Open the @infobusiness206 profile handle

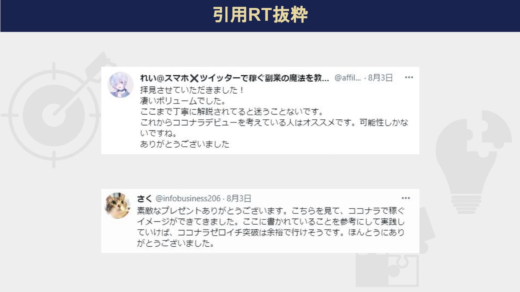[188, 199]
